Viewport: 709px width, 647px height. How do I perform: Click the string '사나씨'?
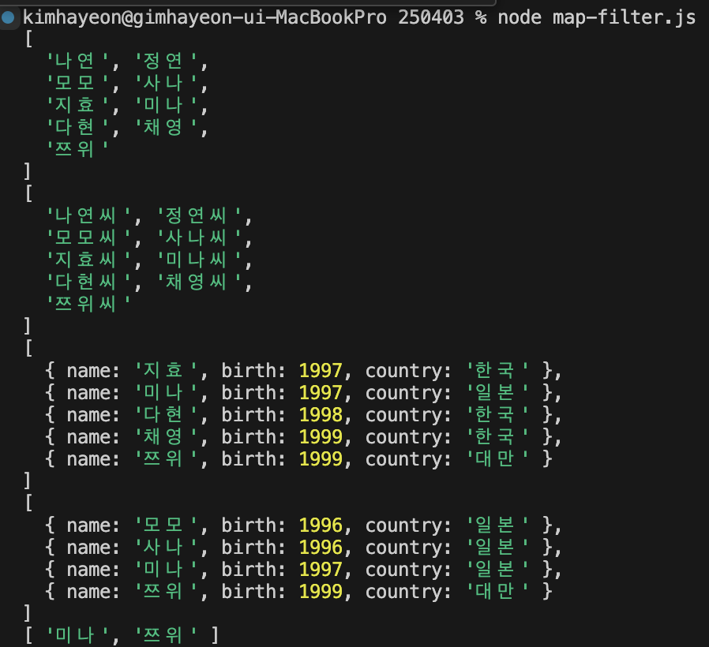[200, 237]
